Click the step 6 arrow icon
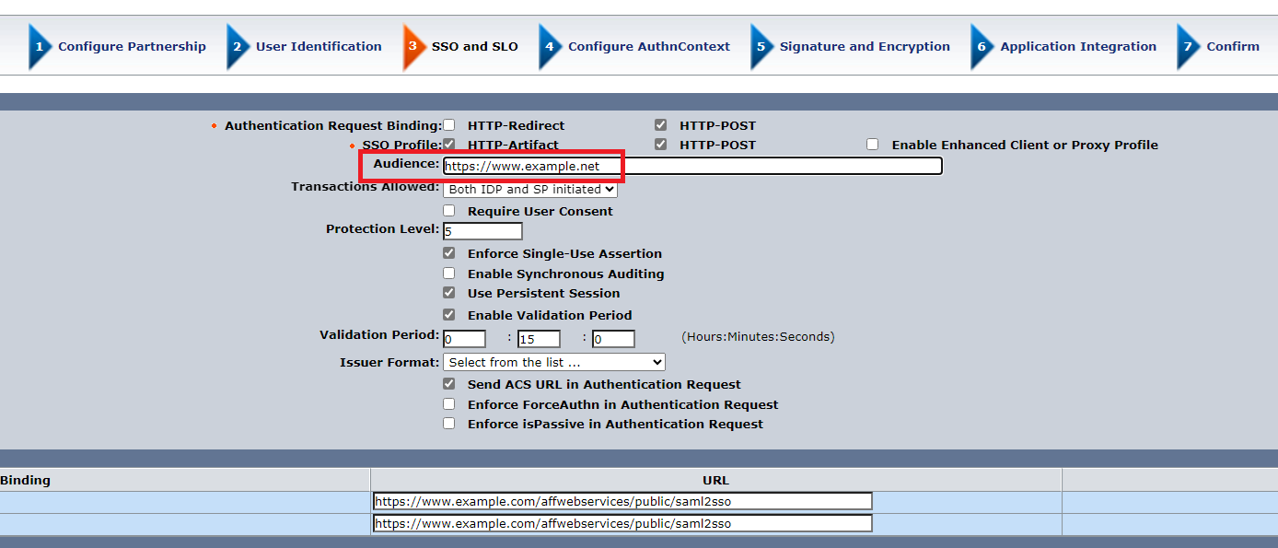1278x548 pixels. tap(982, 47)
